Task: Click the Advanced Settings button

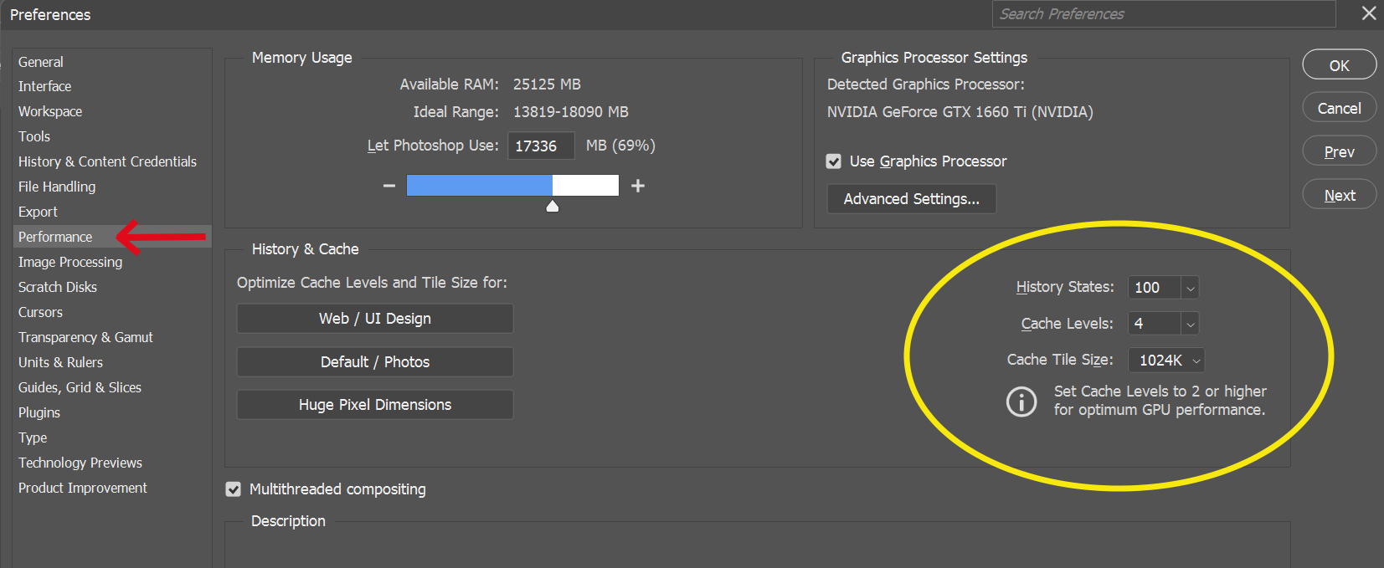Action: pos(911,199)
